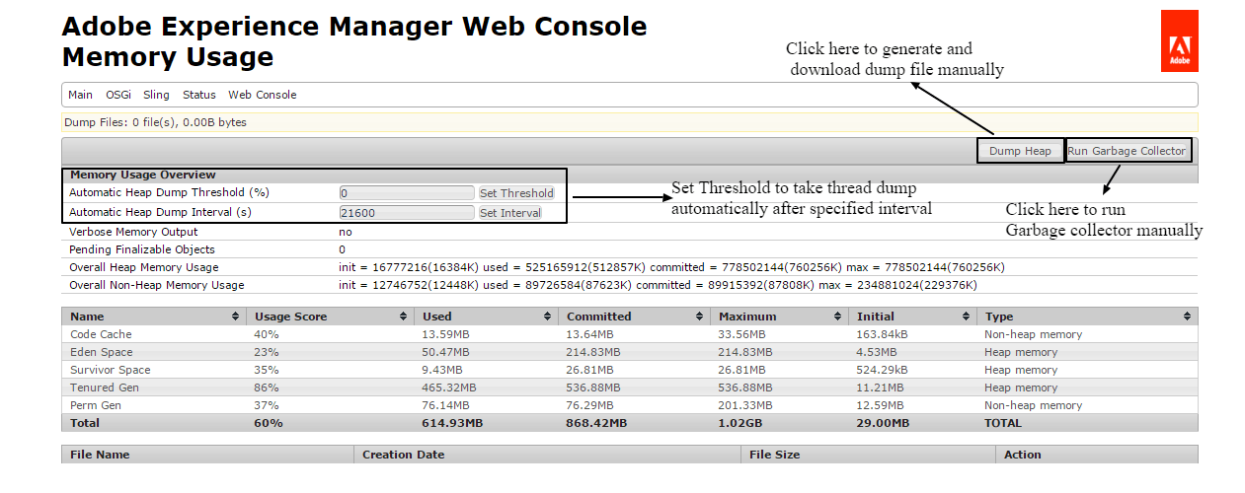Sort table by Initial column arrows

[967, 317]
